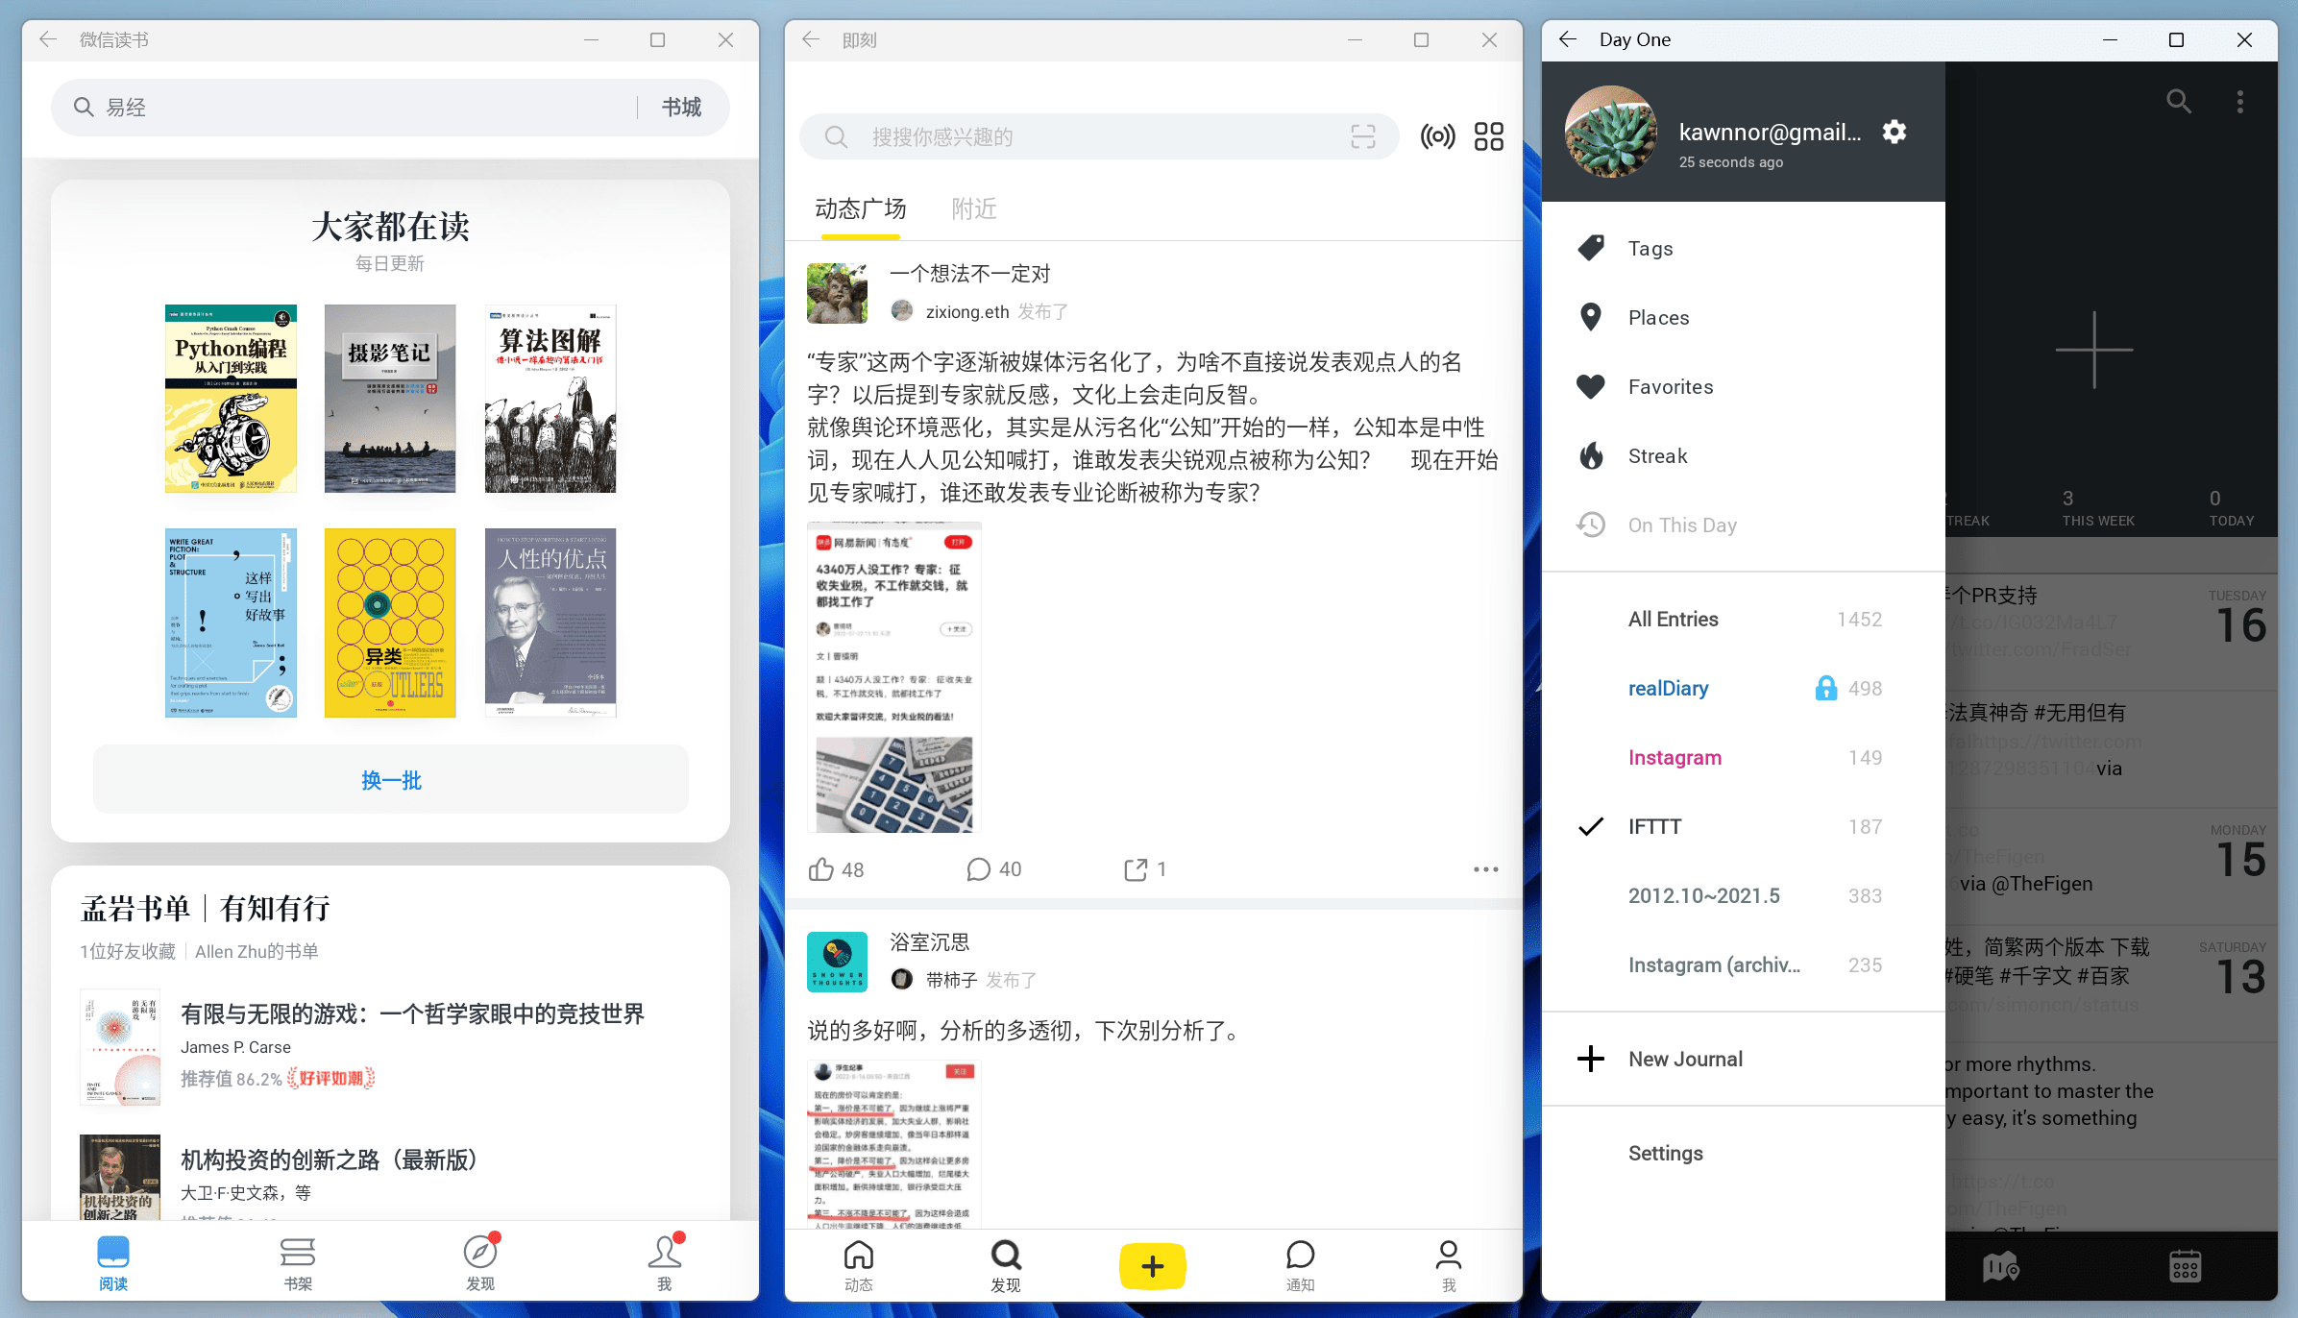This screenshot has height=1318, width=2298.
Task: Open the live broadcast radio icon
Action: tap(1437, 136)
